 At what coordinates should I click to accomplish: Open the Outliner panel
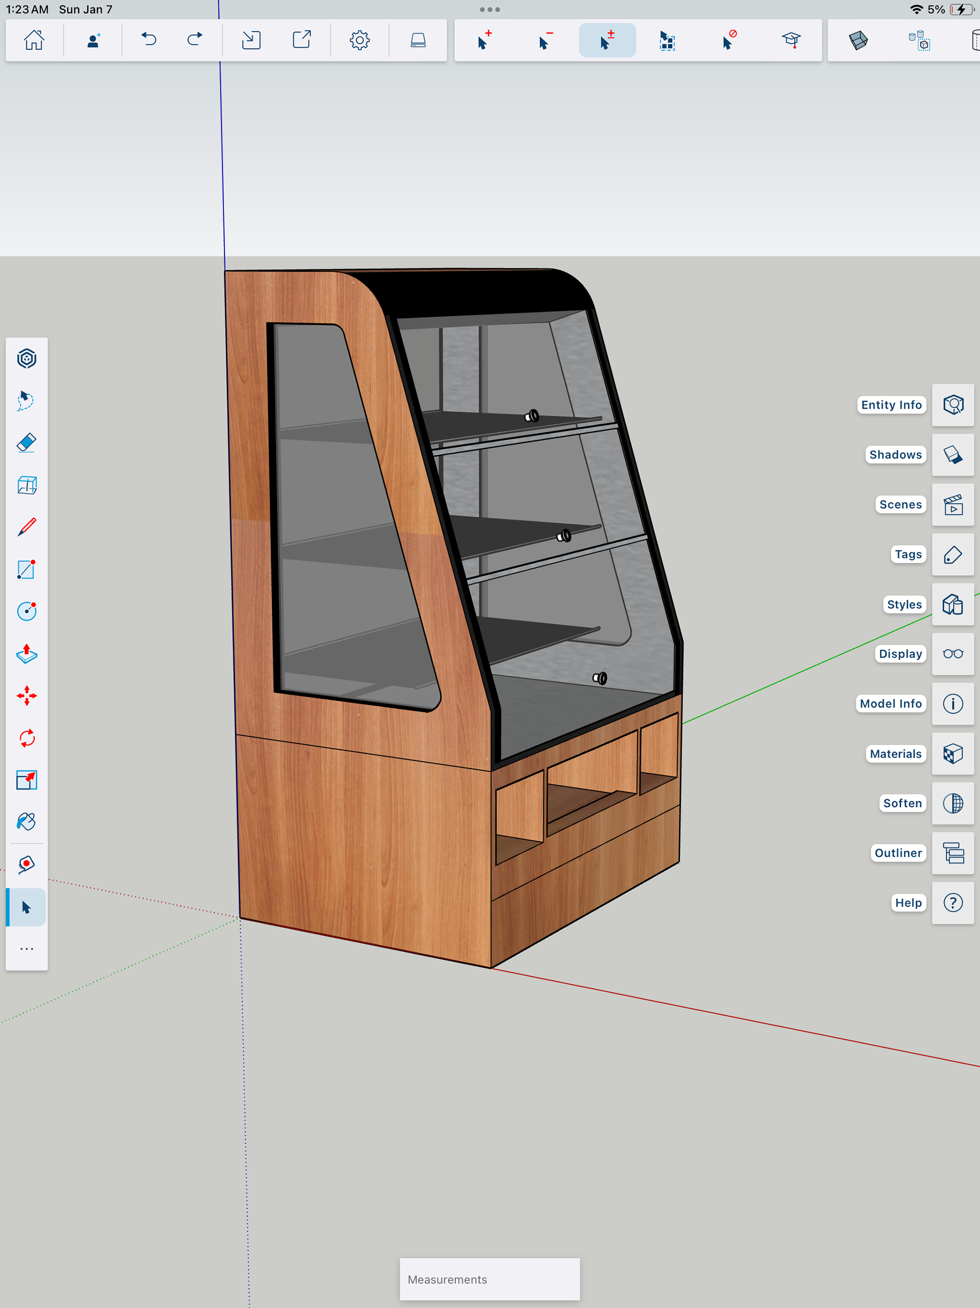click(x=953, y=853)
